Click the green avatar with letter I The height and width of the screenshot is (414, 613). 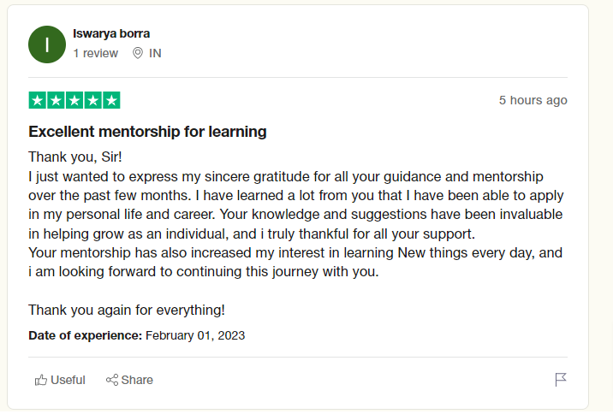(x=47, y=44)
